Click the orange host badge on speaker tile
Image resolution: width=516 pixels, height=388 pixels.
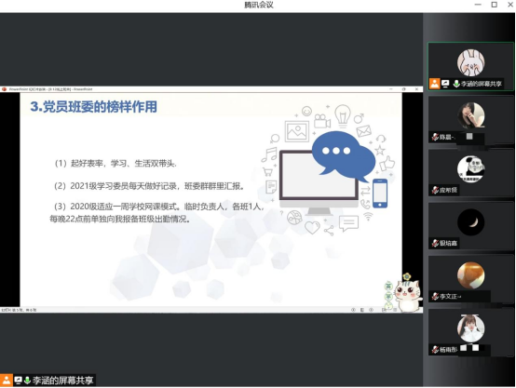[x=434, y=84]
